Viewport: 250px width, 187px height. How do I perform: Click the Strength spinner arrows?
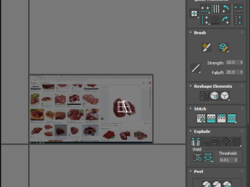tap(242, 62)
